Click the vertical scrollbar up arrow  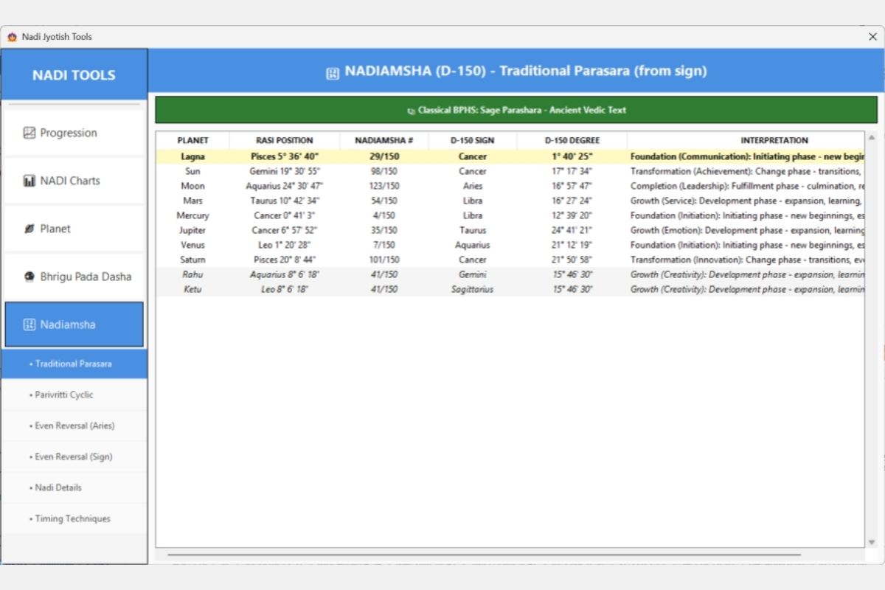872,138
